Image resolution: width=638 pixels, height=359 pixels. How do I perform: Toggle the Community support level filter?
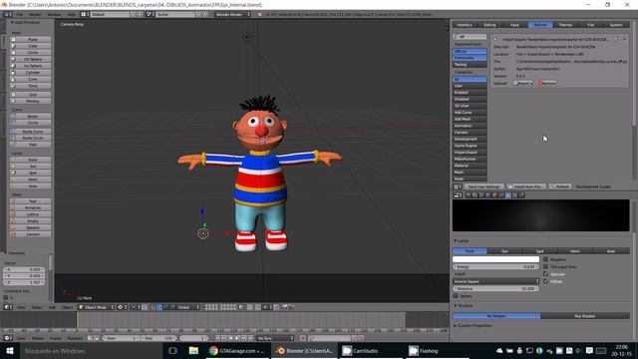click(470, 58)
